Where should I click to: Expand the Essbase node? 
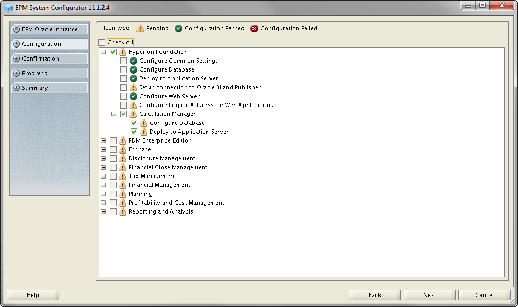click(x=103, y=149)
